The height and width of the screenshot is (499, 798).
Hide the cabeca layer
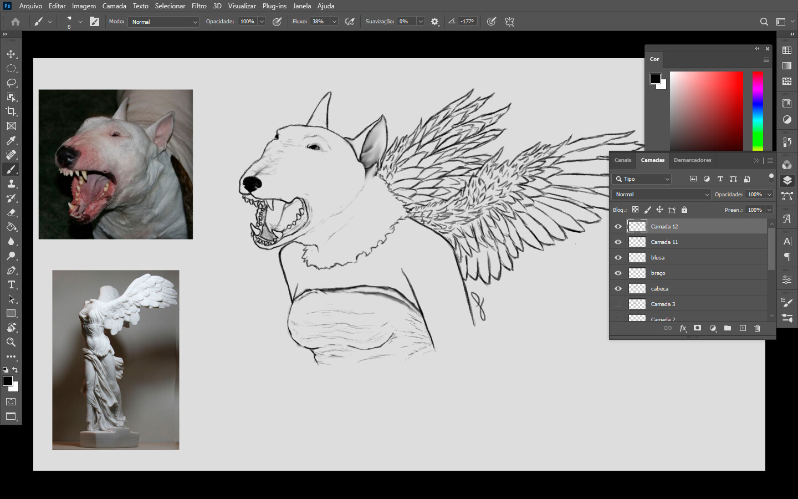point(618,289)
